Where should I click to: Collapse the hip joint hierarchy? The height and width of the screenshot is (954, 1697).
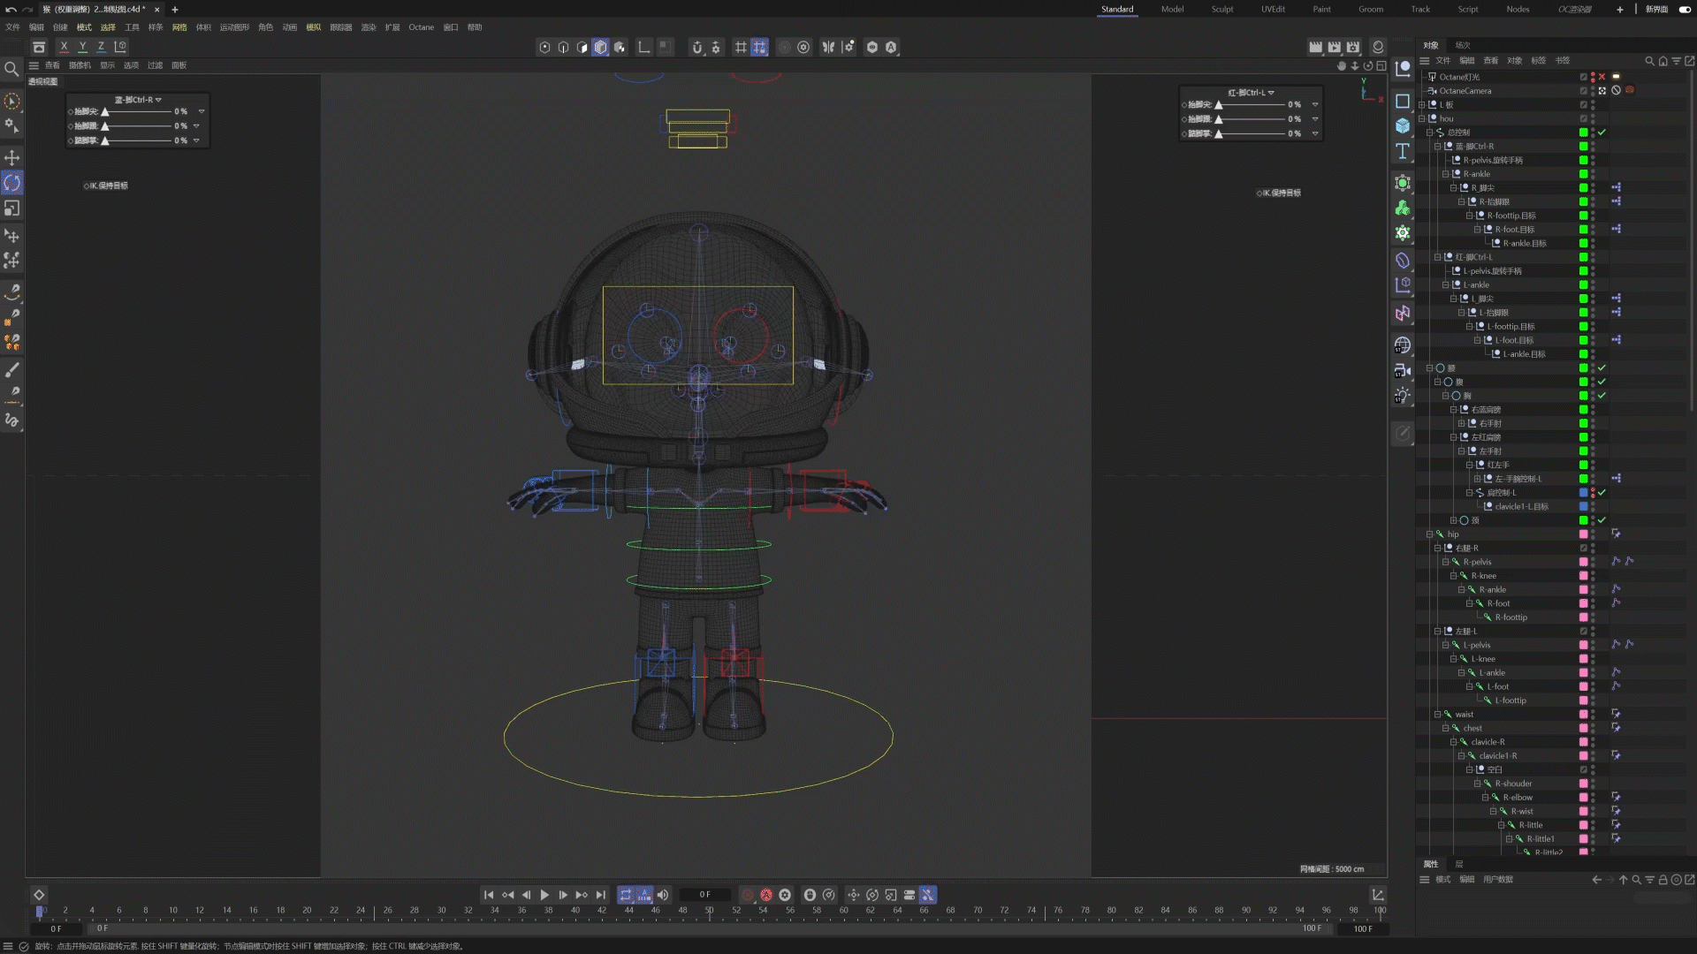(x=1430, y=534)
